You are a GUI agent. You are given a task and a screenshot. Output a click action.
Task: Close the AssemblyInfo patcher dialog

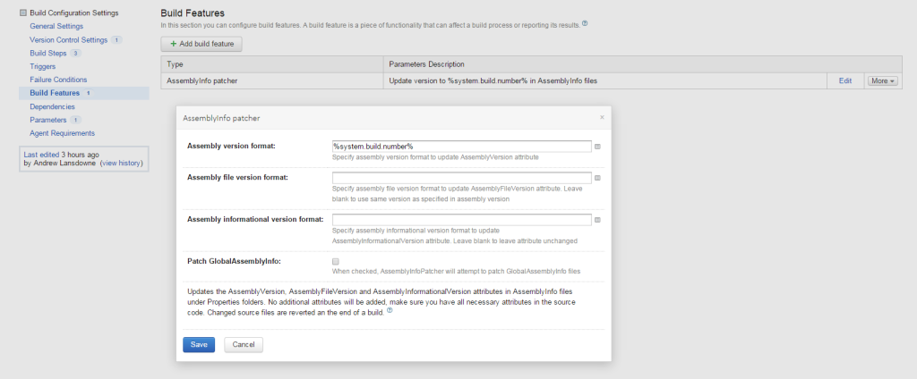pos(602,117)
